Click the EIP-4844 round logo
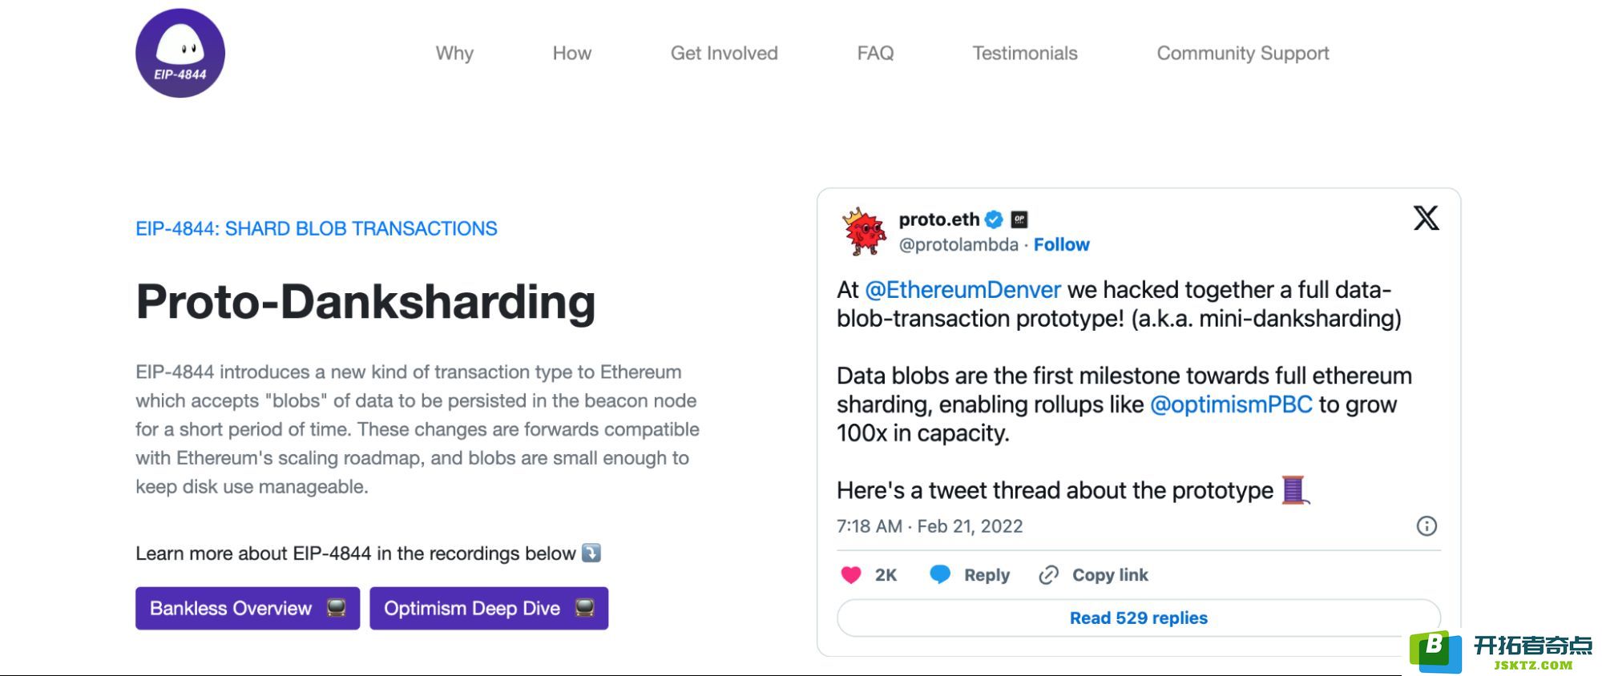This screenshot has height=676, width=1602. [x=180, y=54]
